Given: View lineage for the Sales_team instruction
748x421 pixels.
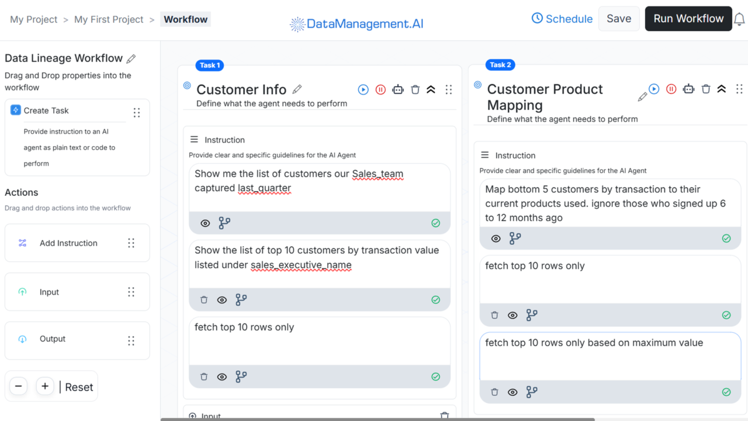Looking at the screenshot, I should pos(224,223).
